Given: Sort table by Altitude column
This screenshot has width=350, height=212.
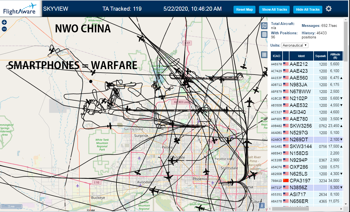Looking at the screenshot, I should [x=335, y=56].
